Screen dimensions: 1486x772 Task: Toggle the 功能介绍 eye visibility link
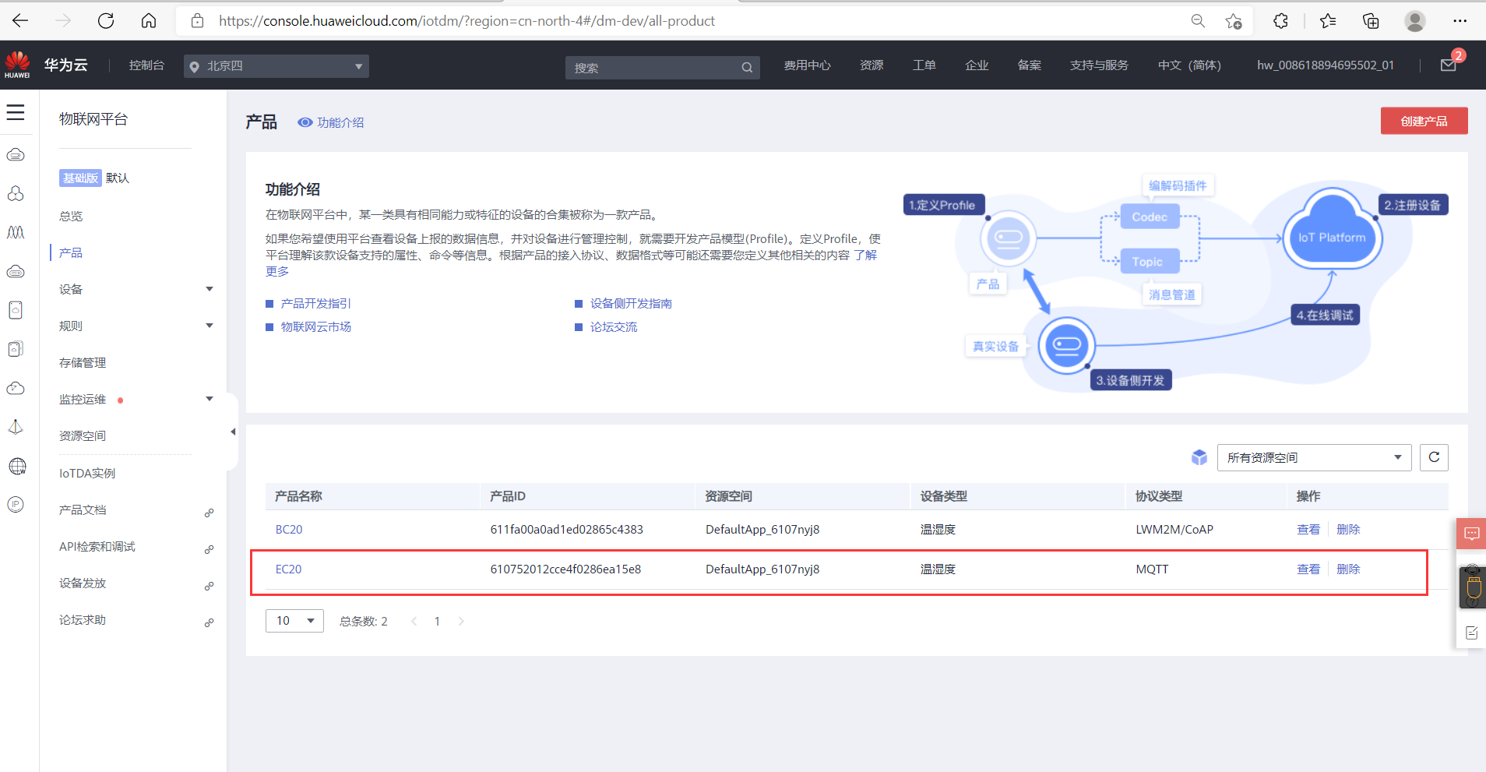point(331,122)
